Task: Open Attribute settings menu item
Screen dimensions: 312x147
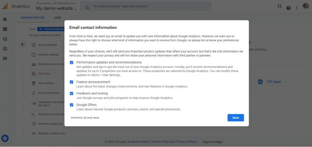Action: click(48, 55)
